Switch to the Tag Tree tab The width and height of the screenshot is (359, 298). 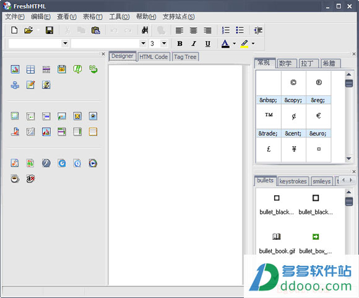click(185, 56)
